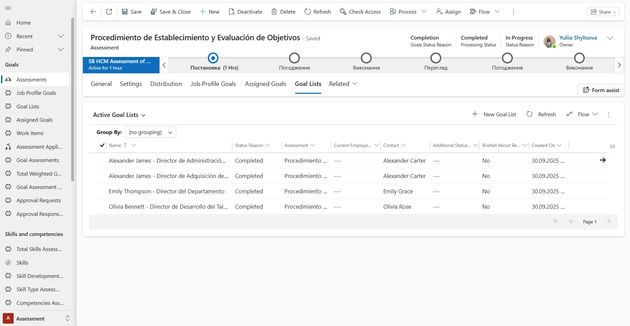
Task: Switch to the Assigned Goals tab
Action: coord(265,84)
